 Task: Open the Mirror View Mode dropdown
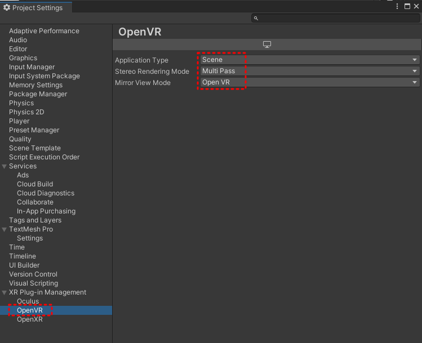tap(310, 82)
